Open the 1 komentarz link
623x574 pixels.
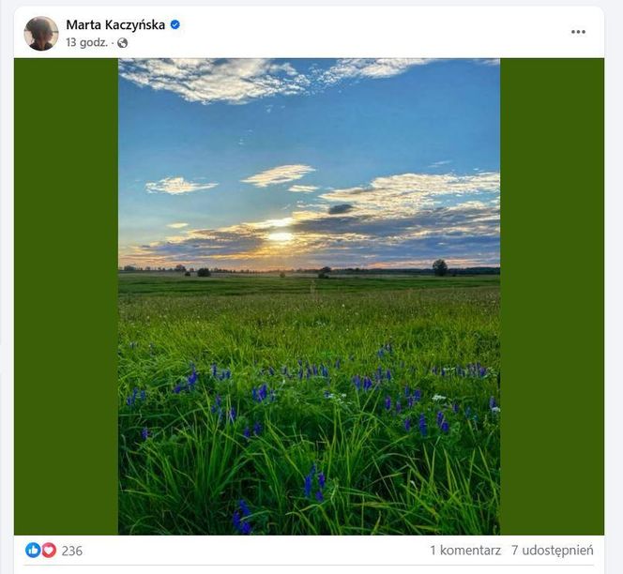[465, 551]
